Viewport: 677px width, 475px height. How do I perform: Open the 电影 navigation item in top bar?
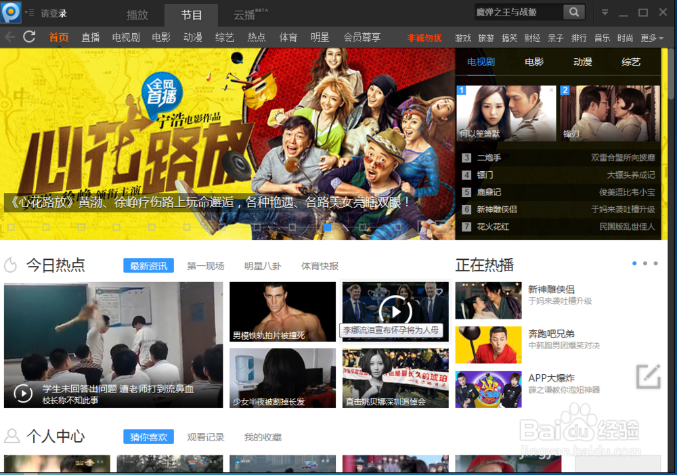coord(161,37)
